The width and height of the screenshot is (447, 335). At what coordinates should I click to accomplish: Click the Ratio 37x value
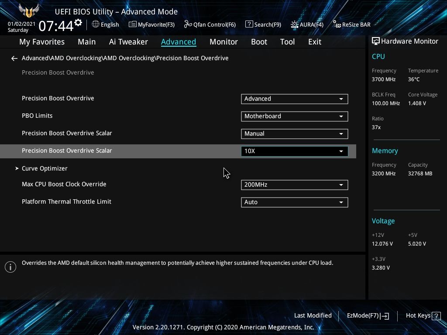tap(376, 127)
